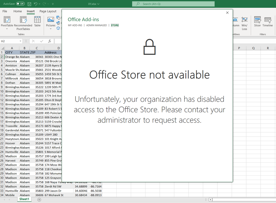Switch to the Page Layout tab
Image resolution: width=276 pixels, height=203 pixels.
coord(48,11)
